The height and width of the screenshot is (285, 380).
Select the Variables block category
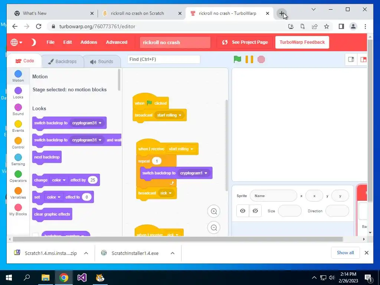(x=18, y=193)
